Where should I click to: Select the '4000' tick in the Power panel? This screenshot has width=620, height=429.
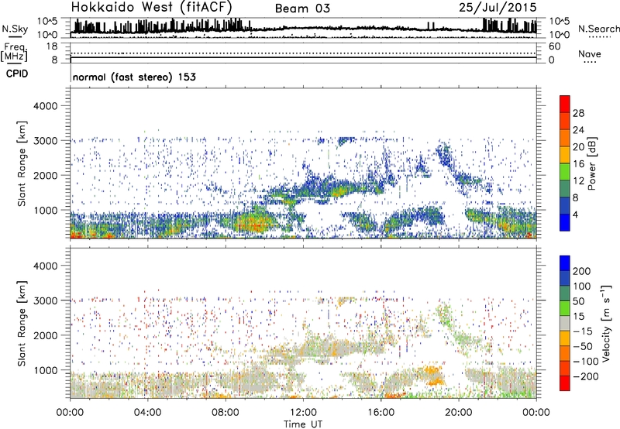pyautogui.click(x=45, y=106)
